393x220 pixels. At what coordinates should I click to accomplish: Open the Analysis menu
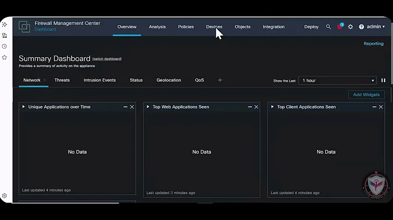tap(157, 27)
